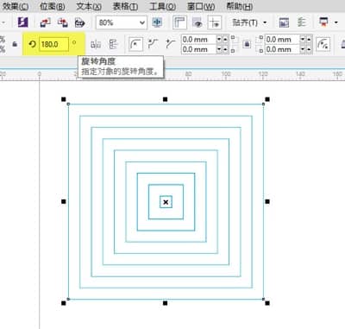
Task: Expand the 贴齐(T) snap dropdown
Action: pos(249,22)
